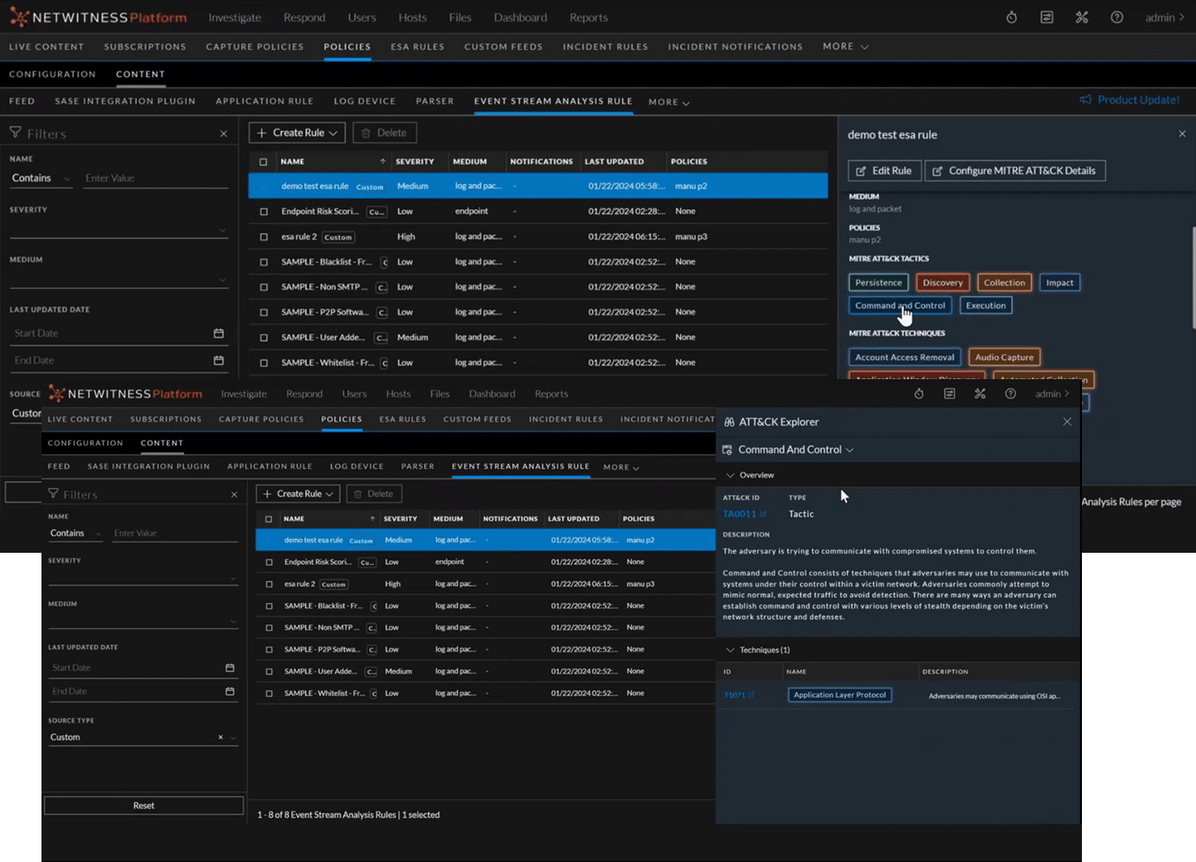Viewport: 1196px width, 862px height.
Task: Close the demo test esa rule details panel
Action: (x=1182, y=134)
